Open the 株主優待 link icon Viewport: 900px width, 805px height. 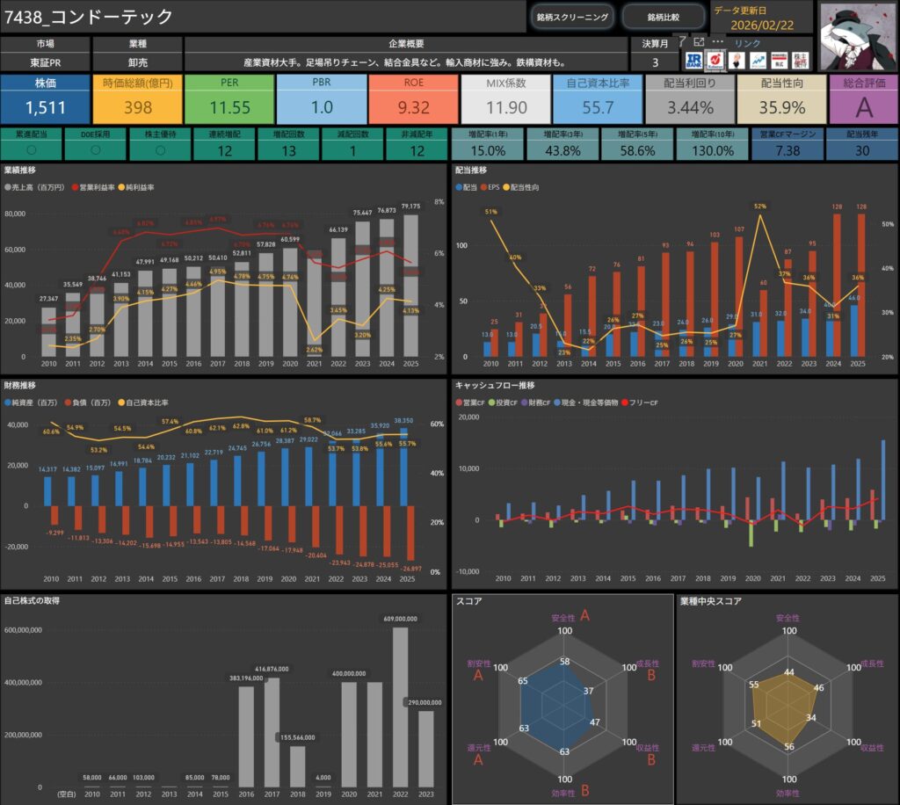pyautogui.click(x=801, y=60)
